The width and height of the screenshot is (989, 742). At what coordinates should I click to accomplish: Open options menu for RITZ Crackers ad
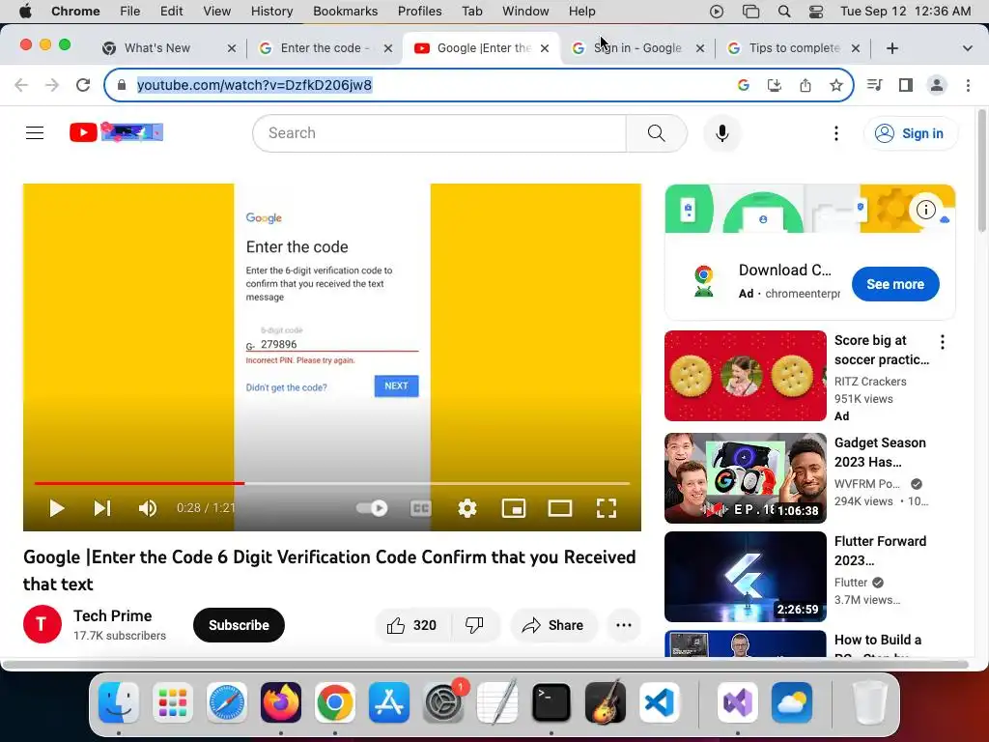point(943,342)
